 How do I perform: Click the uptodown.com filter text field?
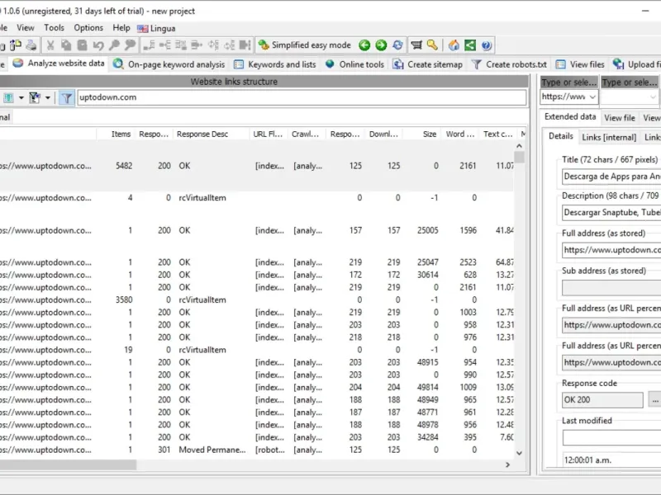pyautogui.click(x=302, y=97)
